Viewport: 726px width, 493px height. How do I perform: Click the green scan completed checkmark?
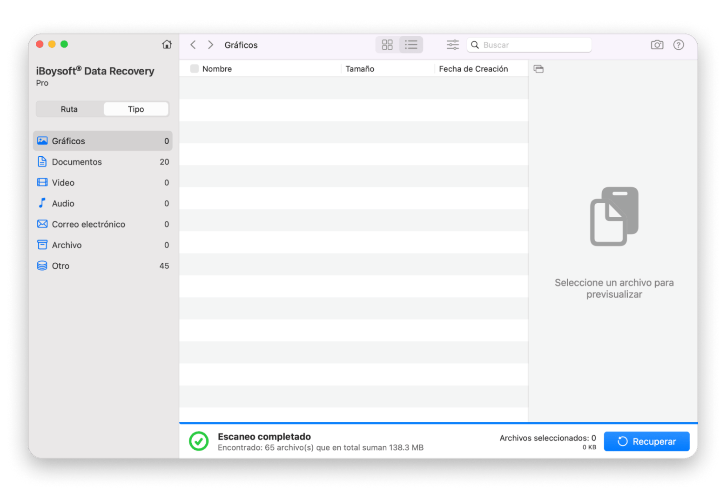click(x=199, y=441)
